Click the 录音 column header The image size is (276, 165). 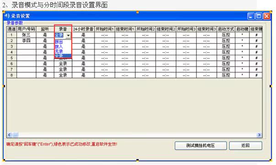pos(63,29)
